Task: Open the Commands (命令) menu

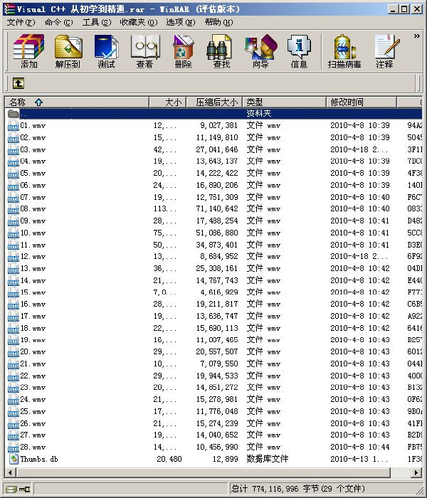Action: coord(58,22)
